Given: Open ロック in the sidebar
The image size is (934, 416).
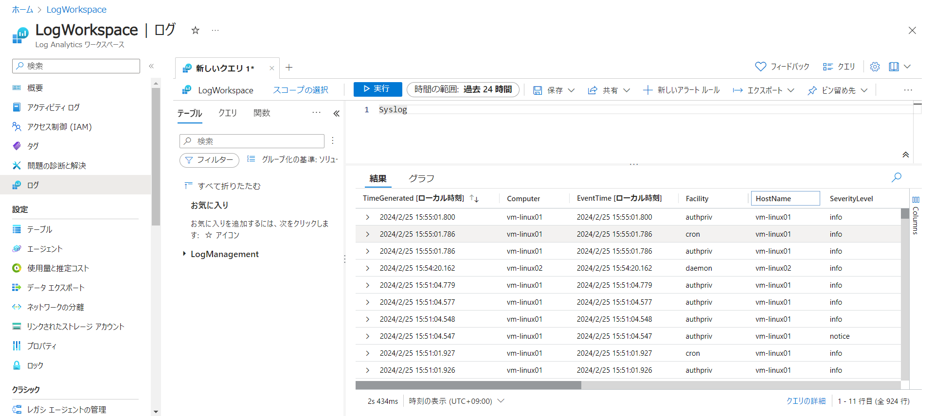Looking at the screenshot, I should coord(35,365).
